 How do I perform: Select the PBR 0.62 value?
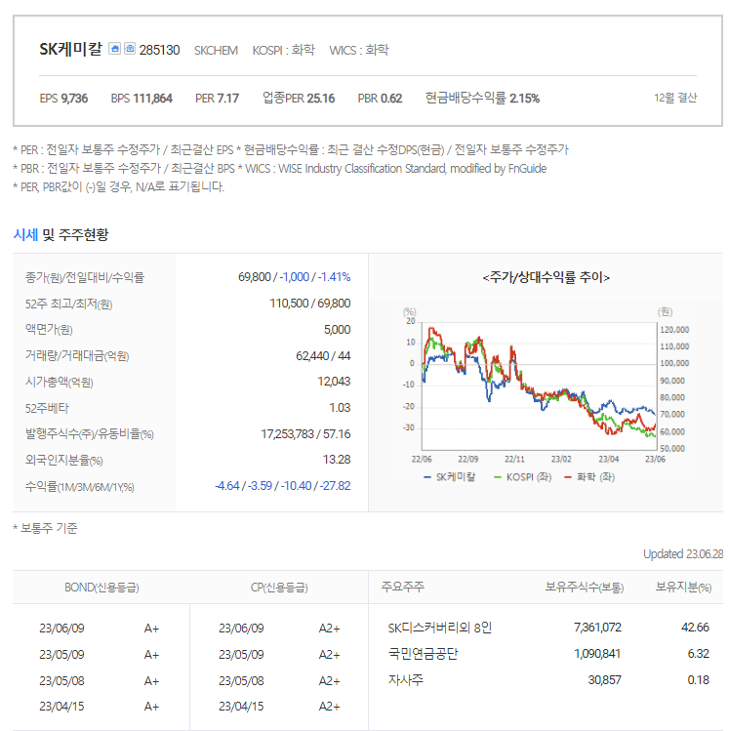pos(380,99)
